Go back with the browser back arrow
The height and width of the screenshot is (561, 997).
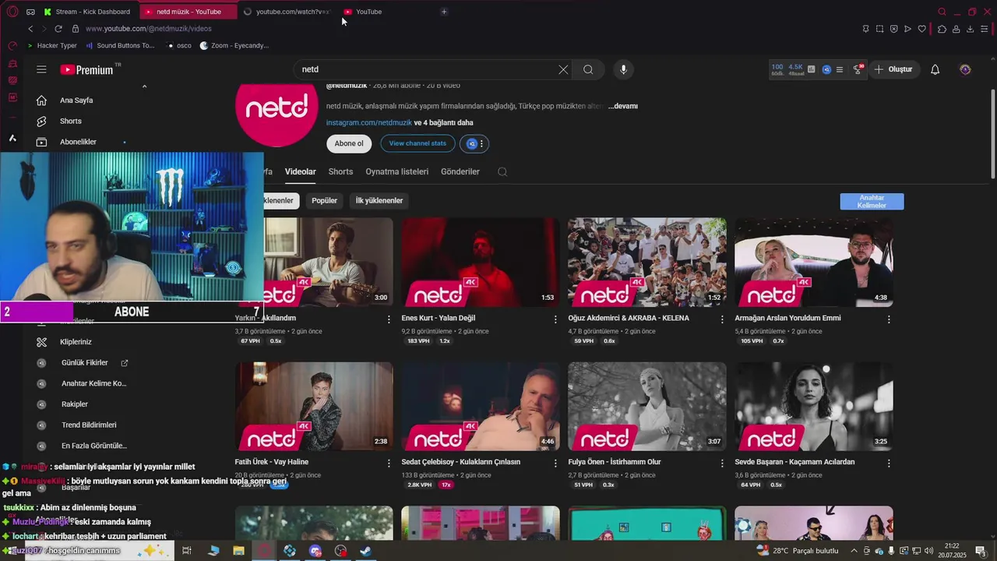30,29
